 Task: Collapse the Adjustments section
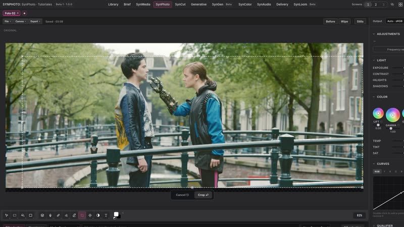point(374,34)
